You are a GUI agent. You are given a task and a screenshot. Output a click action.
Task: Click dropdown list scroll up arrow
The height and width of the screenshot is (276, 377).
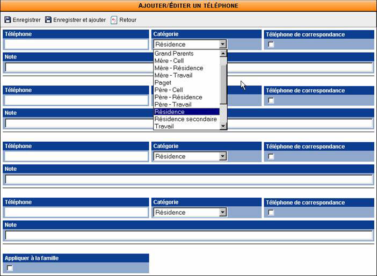tap(223, 53)
